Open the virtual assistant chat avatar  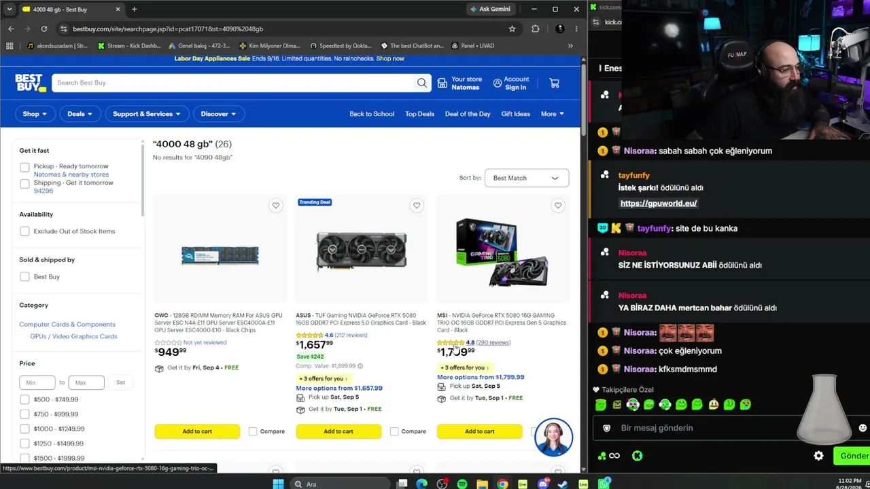553,437
